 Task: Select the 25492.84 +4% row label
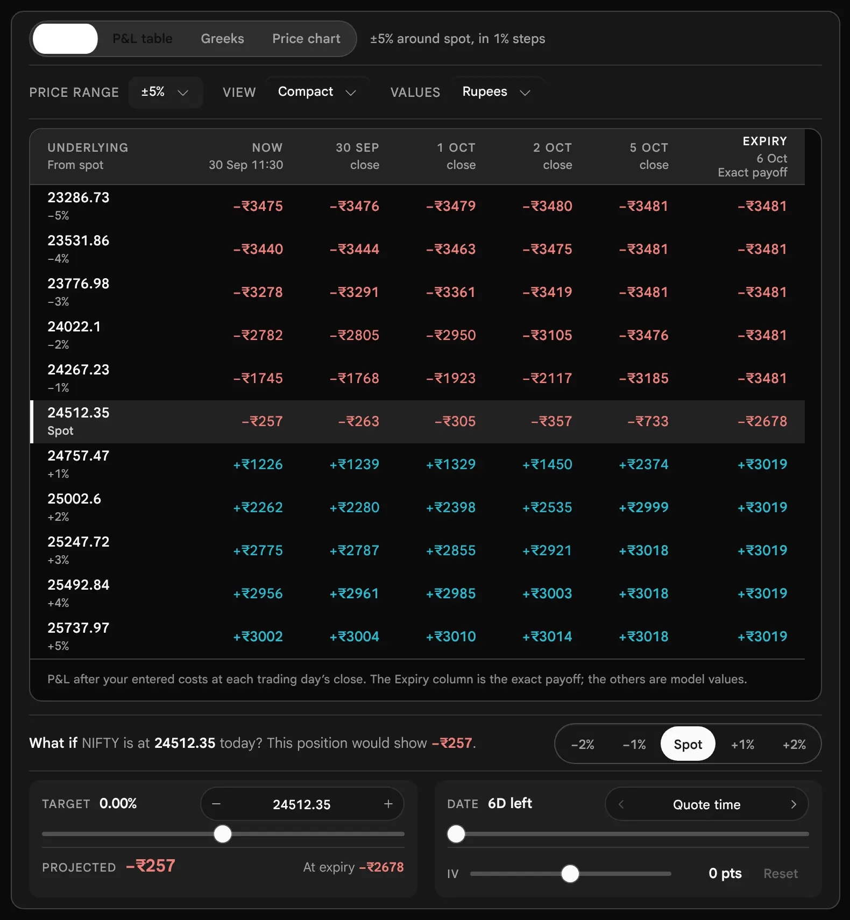79,593
